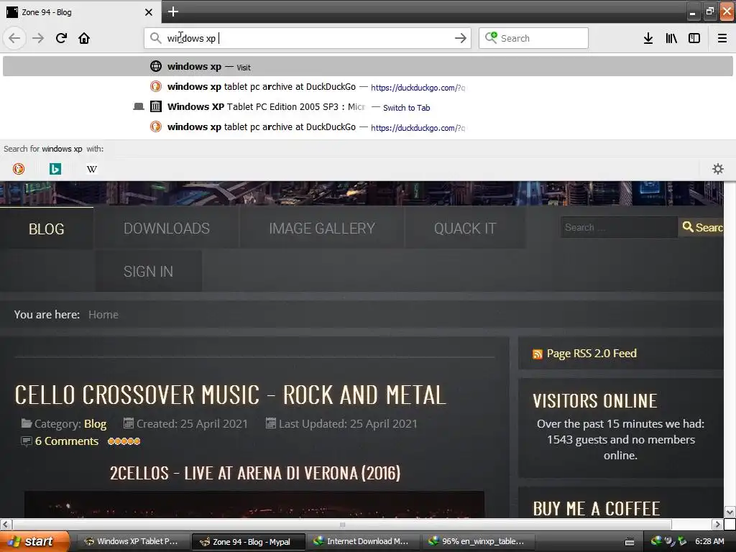Open the IMAGE GALLERY navigation tab

(322, 229)
